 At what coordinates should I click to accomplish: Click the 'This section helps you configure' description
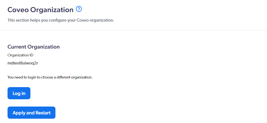click(61, 20)
